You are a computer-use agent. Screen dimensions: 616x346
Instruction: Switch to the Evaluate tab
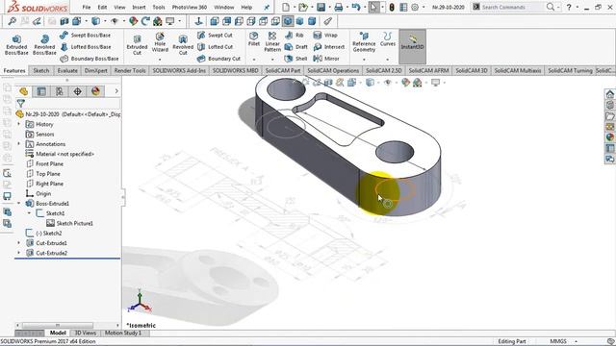point(67,70)
